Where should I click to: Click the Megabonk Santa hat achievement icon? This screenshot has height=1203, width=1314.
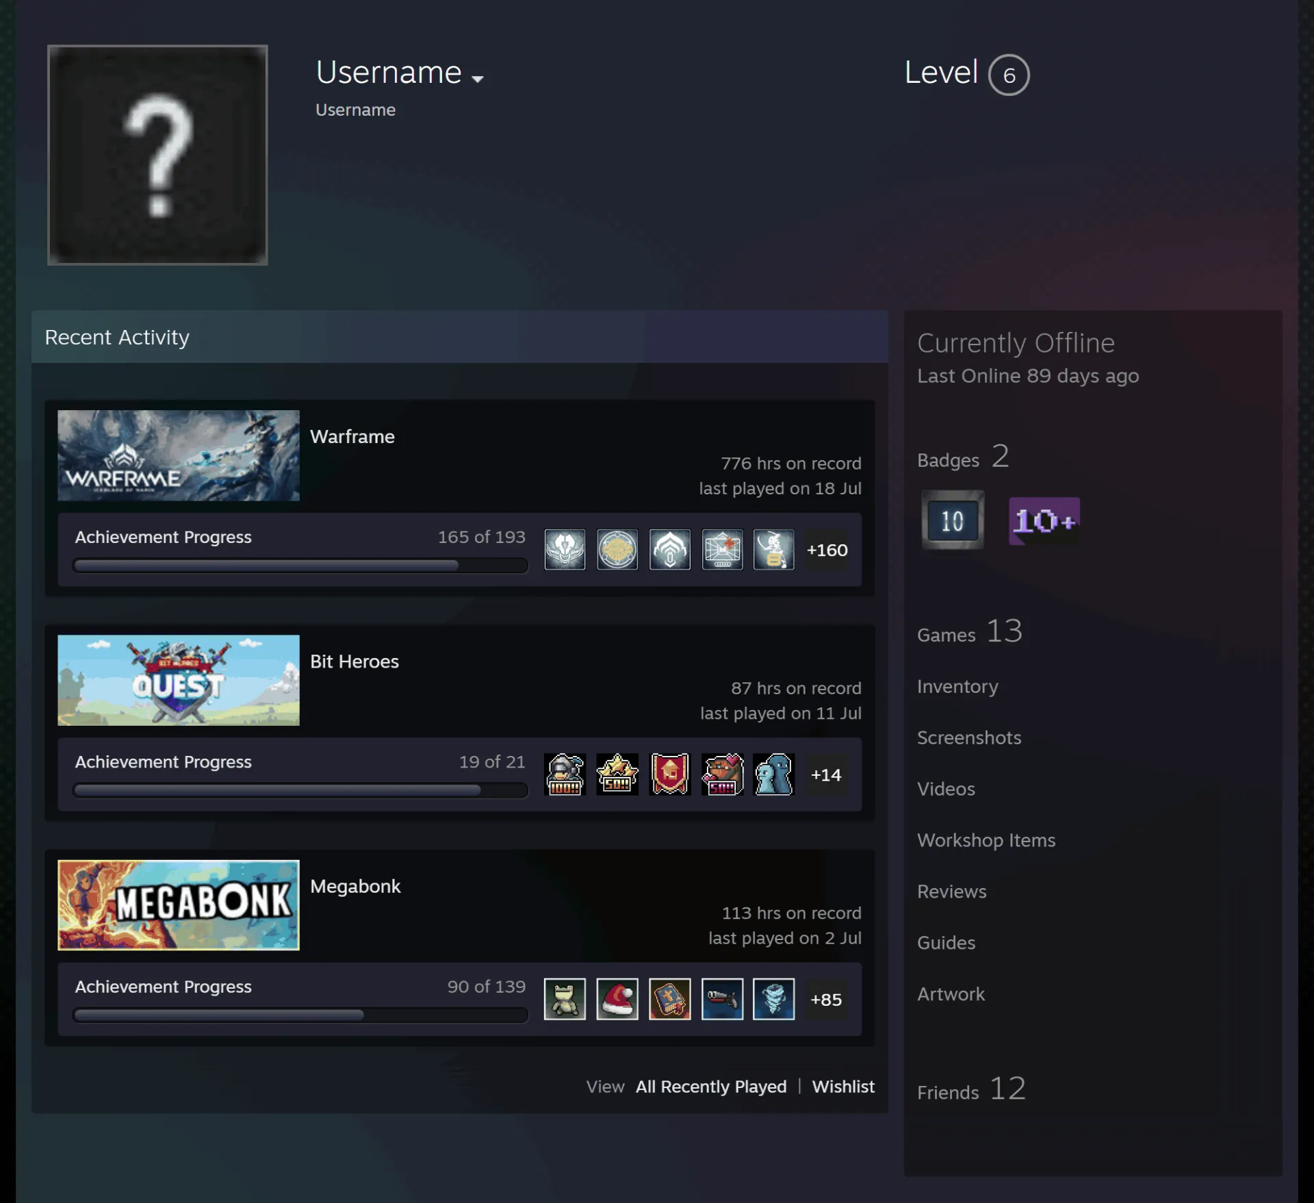coord(617,999)
